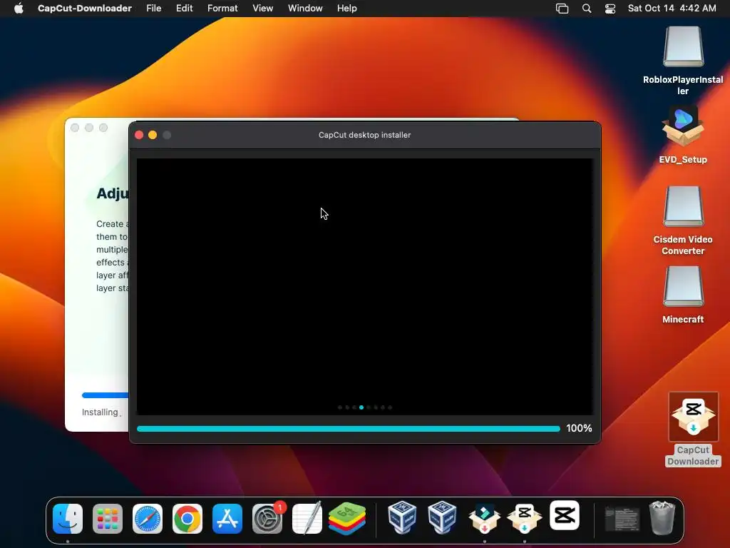The width and height of the screenshot is (730, 548).
Task: Open Google Chrome from the dock
Action: (187, 518)
